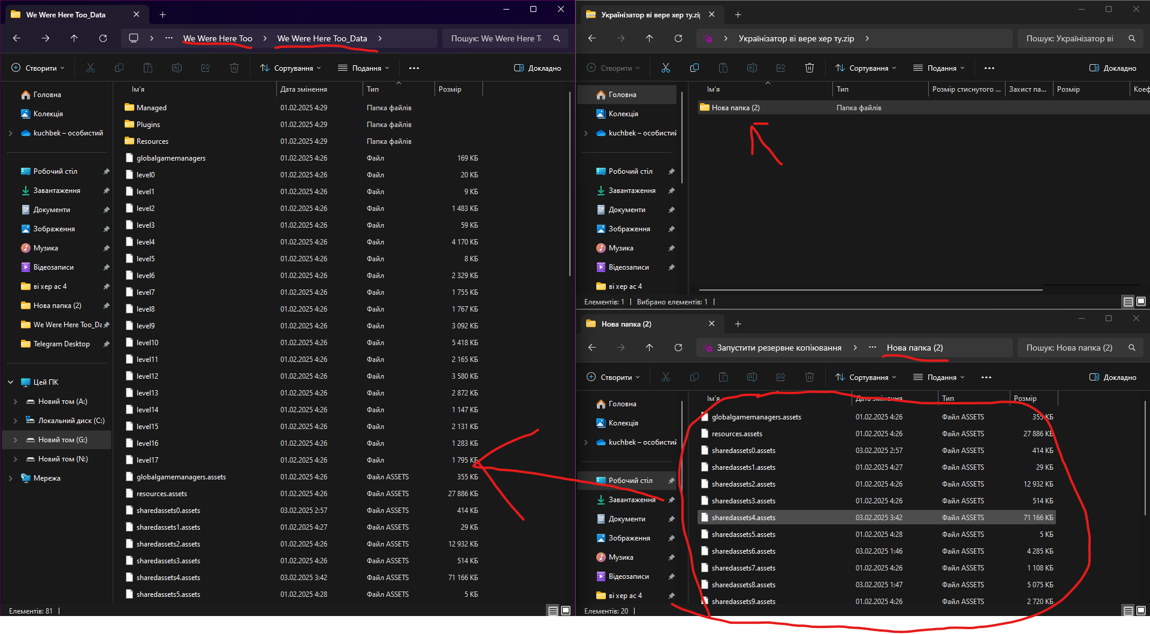The height and width of the screenshot is (634, 1150).
Task: Toggle Докладно details pane in We Were Here Too_Data window
Action: pyautogui.click(x=538, y=68)
